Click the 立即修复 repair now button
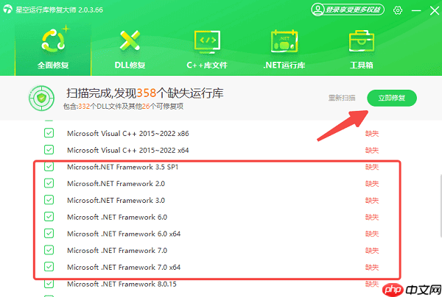The height and width of the screenshot is (297, 442). 392,98
